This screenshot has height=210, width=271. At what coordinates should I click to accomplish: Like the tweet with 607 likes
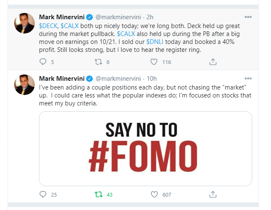click(154, 195)
